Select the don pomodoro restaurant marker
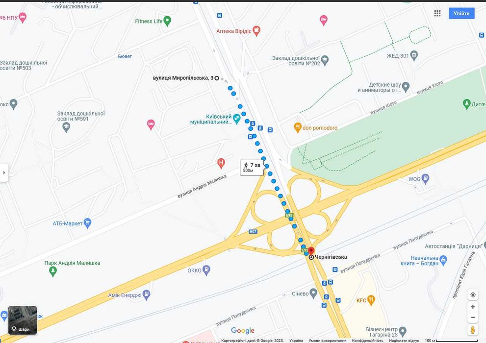Screen dimensions: 486x343 pos(298,127)
